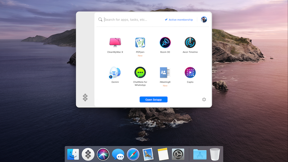Click the CleanMyMac X label
Screen dimensions: 288x162
pos(115,52)
